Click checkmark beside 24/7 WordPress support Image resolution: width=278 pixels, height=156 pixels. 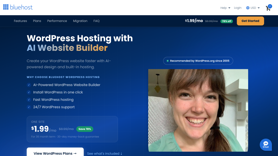[29, 107]
